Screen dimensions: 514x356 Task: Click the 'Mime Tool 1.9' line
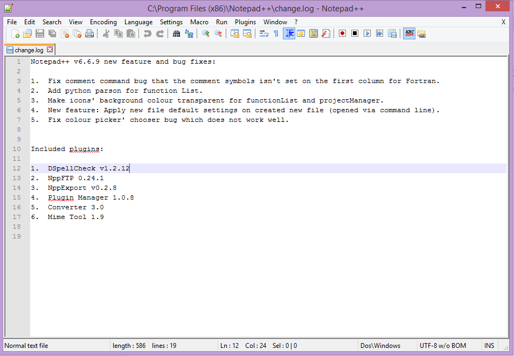click(76, 217)
